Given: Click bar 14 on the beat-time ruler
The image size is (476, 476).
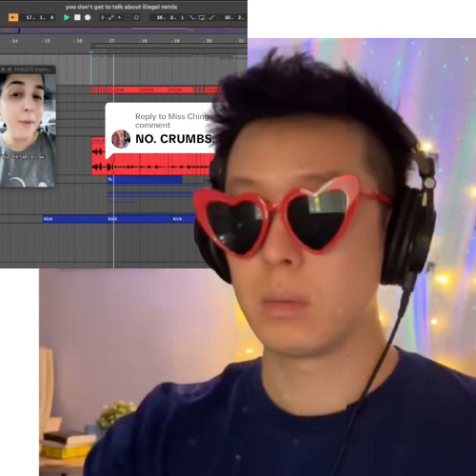Looking at the screenshot, I should tap(14, 41).
